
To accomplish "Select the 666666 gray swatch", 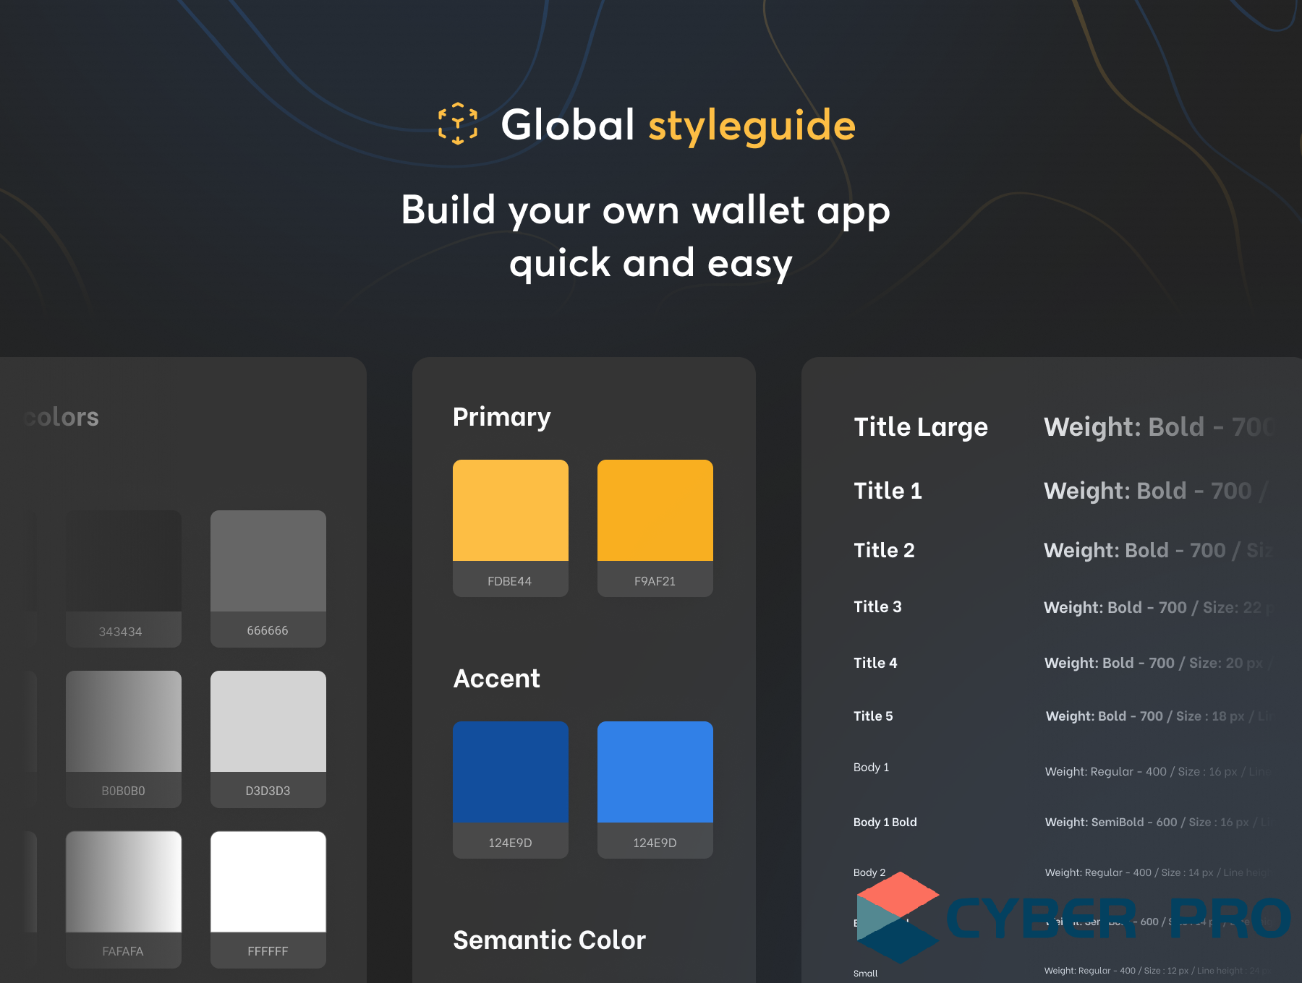I will coord(268,562).
